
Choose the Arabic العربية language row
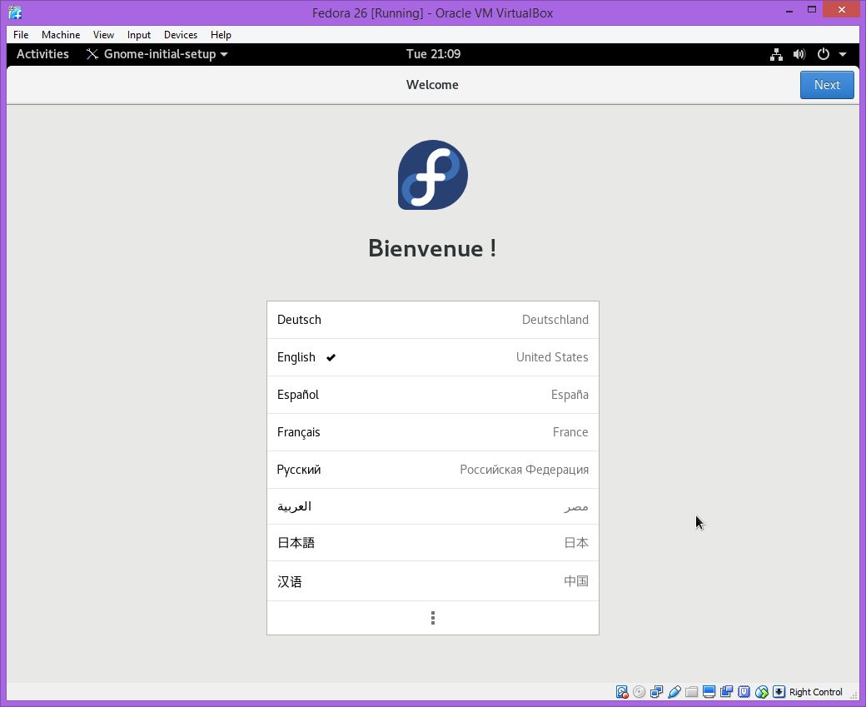pos(433,506)
